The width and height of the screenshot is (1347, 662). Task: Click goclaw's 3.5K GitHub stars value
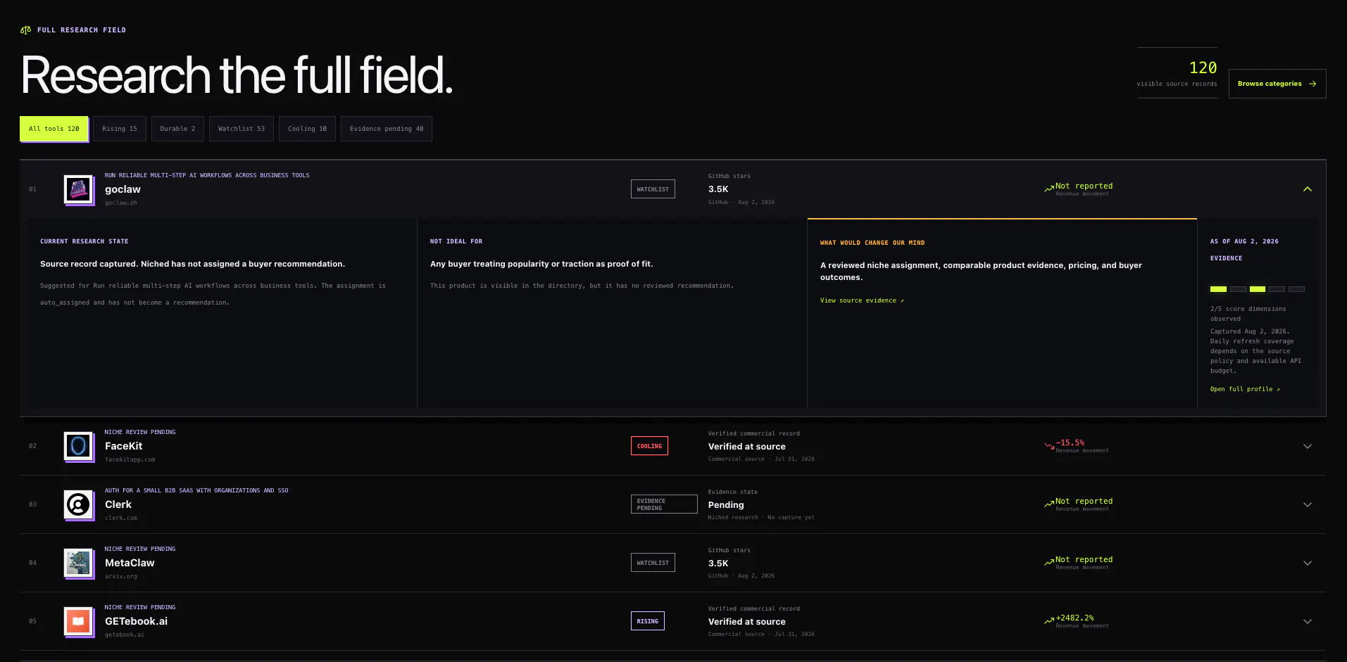(x=718, y=189)
